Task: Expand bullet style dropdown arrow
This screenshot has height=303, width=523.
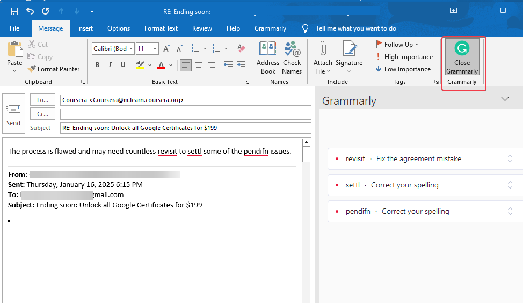Action: coord(205,49)
